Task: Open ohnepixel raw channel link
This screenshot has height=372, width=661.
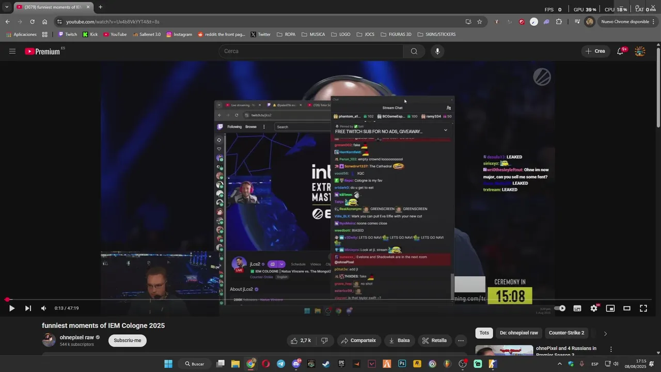Action: point(77,337)
